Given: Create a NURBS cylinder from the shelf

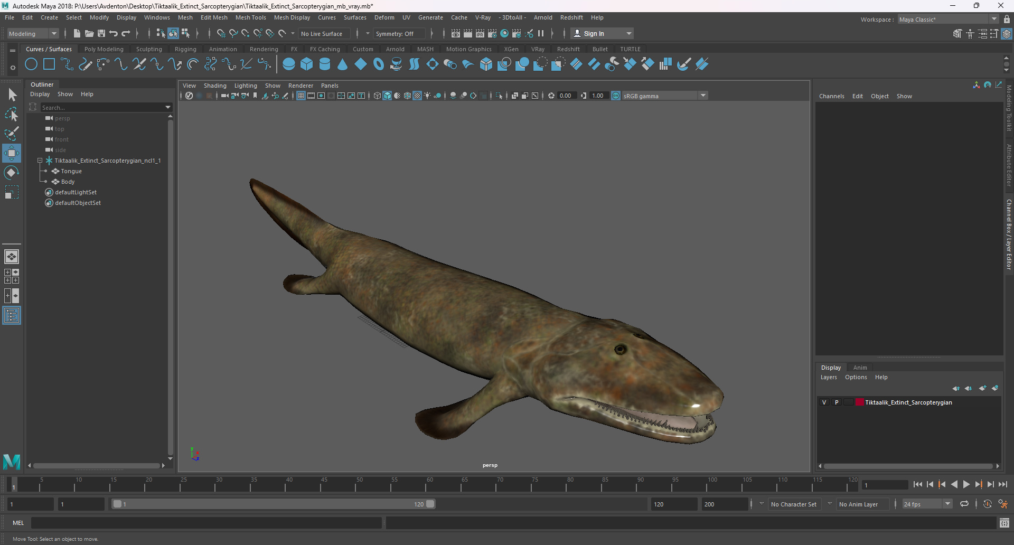Looking at the screenshot, I should pyautogui.click(x=325, y=64).
